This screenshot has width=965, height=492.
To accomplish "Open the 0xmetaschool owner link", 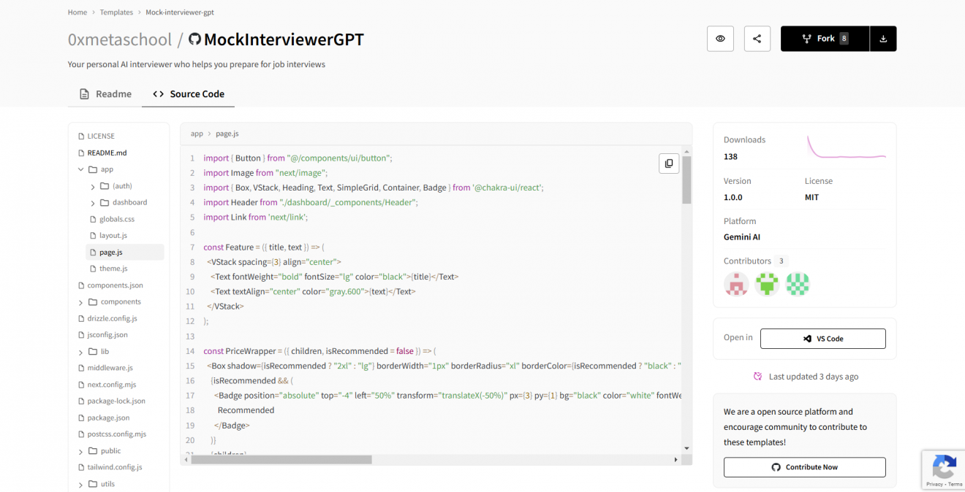I will [x=120, y=39].
